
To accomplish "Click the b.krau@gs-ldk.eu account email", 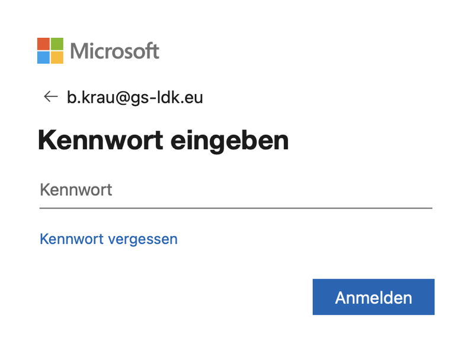I will 135,98.
